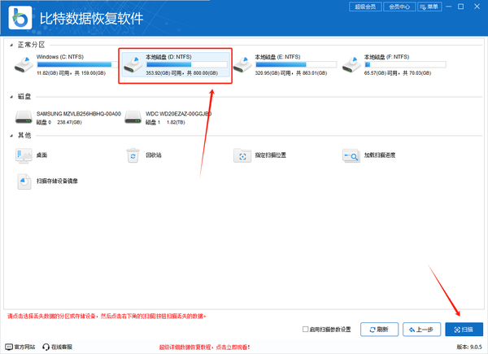Click the version 9.0.5 label
Image resolution: width=488 pixels, height=354 pixels.
tap(469, 347)
